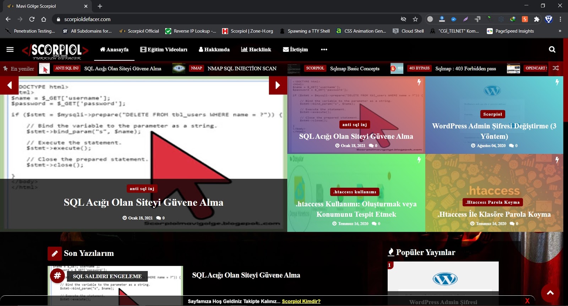Open CSS Animation Gen... bookmark
Viewport: 568px width, 306px height.
click(x=361, y=31)
